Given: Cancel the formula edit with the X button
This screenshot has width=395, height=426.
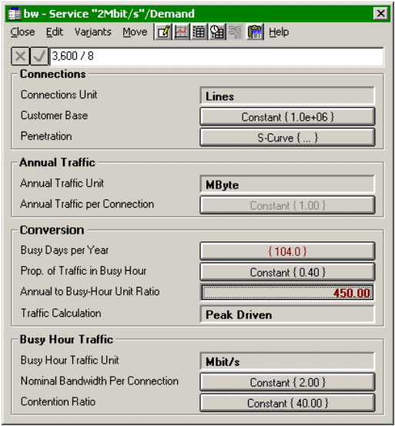Looking at the screenshot, I should pos(20,56).
